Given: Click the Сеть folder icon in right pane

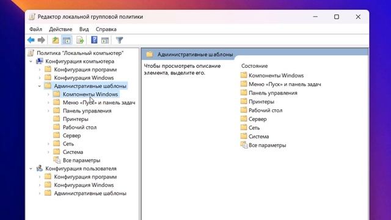Looking at the screenshot, I should coord(244,128).
